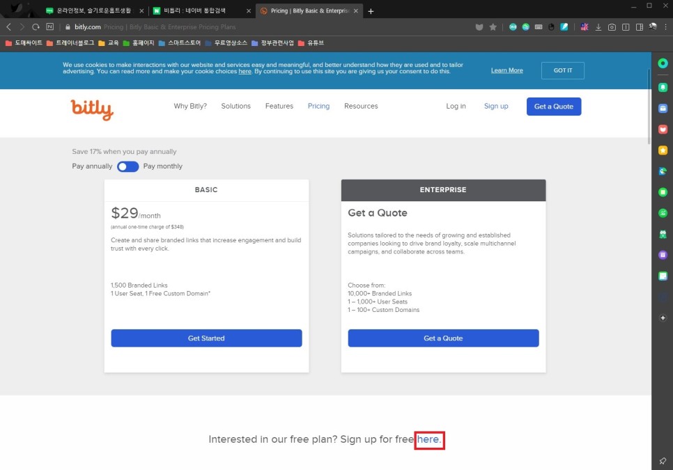
Task: Bookmark this page with the star icon
Action: coord(493,27)
